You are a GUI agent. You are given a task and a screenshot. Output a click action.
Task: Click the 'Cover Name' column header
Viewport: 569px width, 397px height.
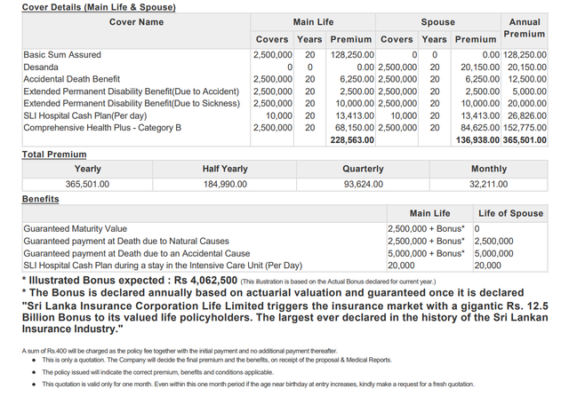pos(136,22)
